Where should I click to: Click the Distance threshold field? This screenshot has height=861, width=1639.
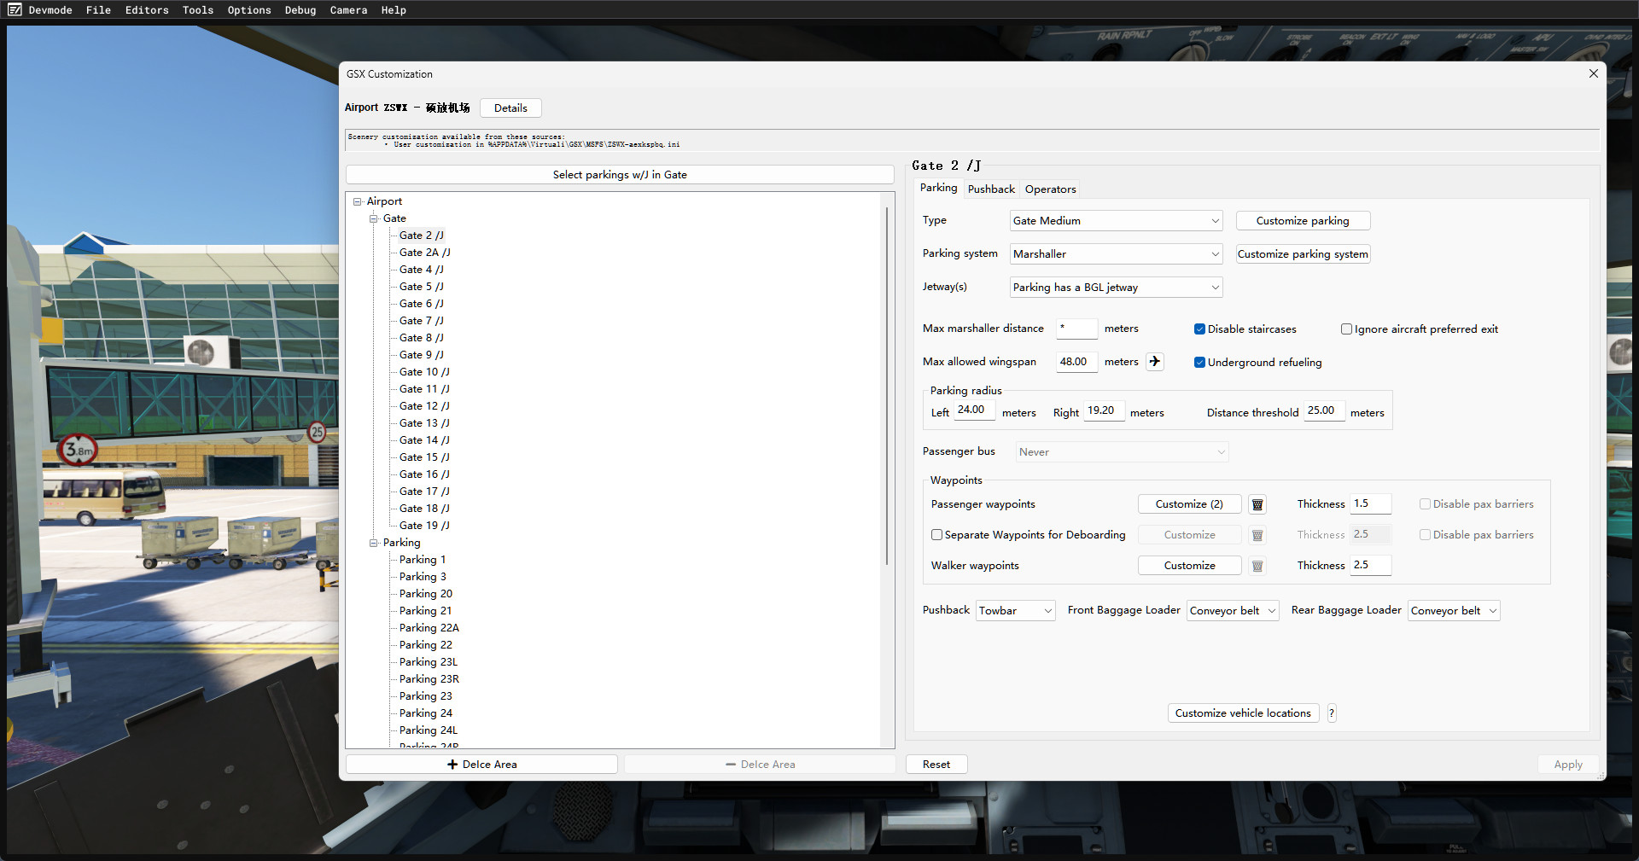(x=1324, y=411)
